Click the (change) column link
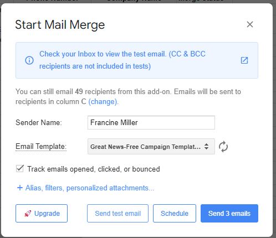276x238 pixels. pyautogui.click(x=103, y=102)
